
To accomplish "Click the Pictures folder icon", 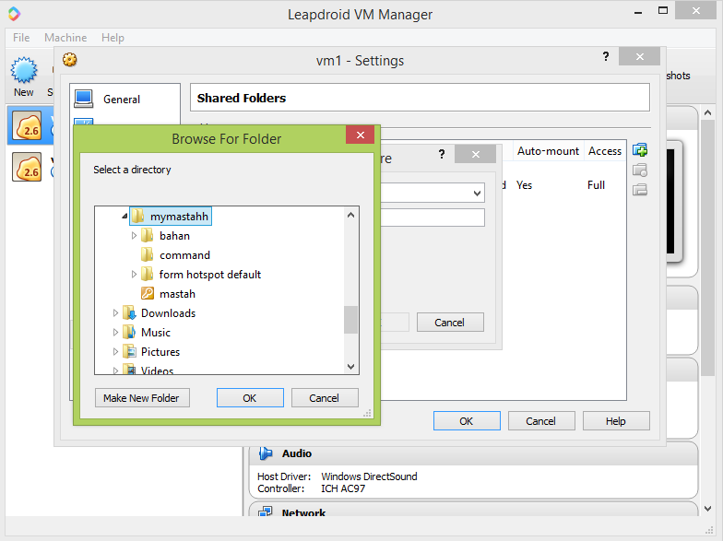I will (x=129, y=352).
